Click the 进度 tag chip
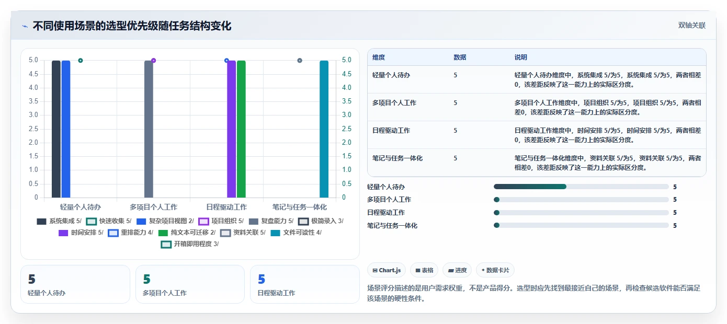The image size is (727, 324). pyautogui.click(x=457, y=270)
